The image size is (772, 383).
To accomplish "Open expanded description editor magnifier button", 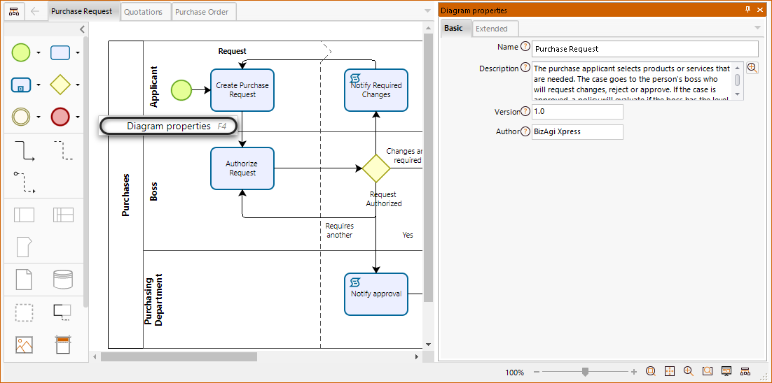I will (x=752, y=68).
